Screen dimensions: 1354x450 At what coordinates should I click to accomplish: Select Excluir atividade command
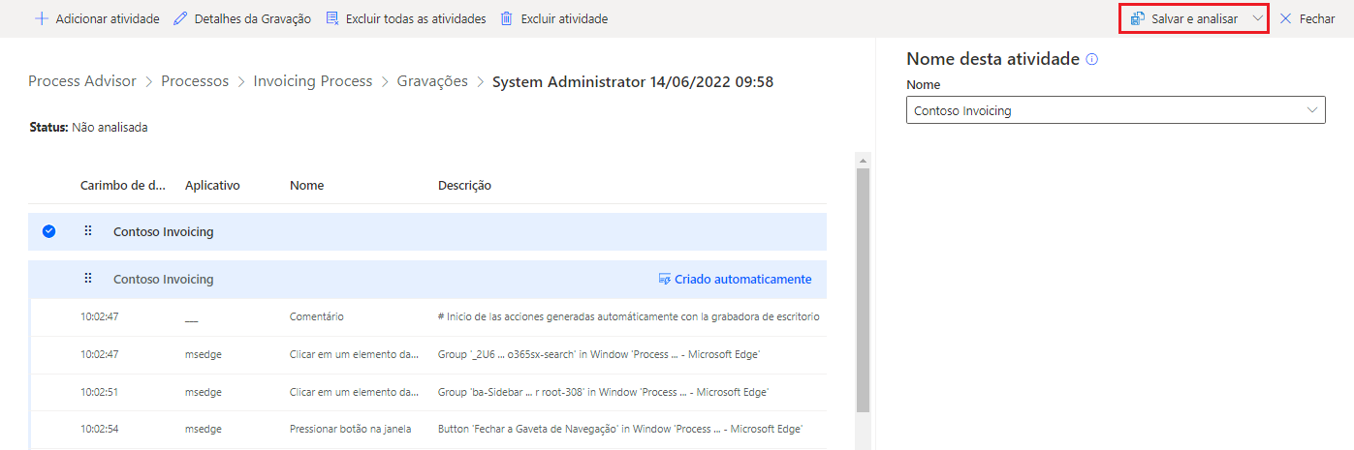(554, 18)
